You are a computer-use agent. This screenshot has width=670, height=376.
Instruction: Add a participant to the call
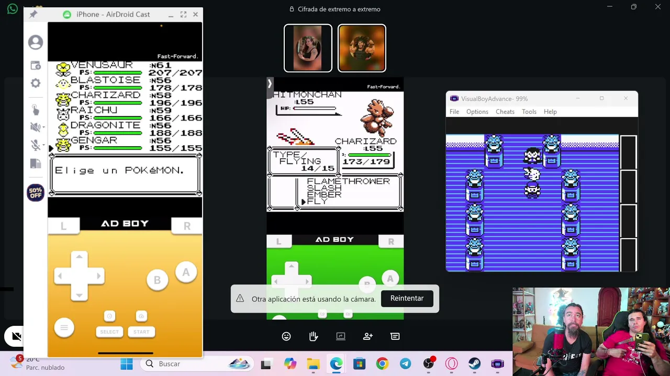coord(368,336)
